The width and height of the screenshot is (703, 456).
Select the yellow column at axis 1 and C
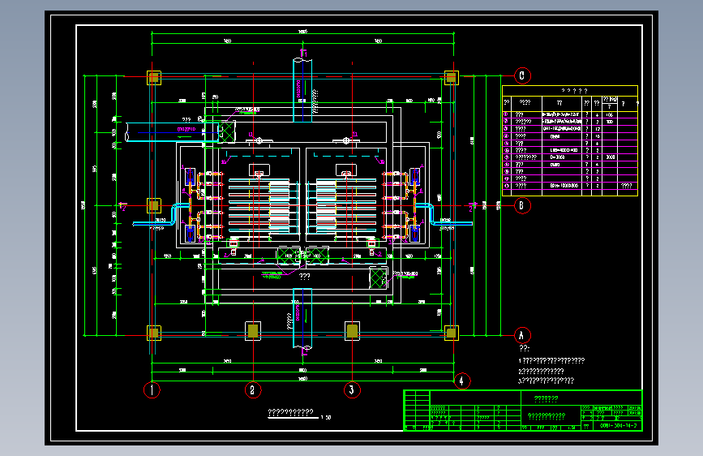(x=154, y=78)
